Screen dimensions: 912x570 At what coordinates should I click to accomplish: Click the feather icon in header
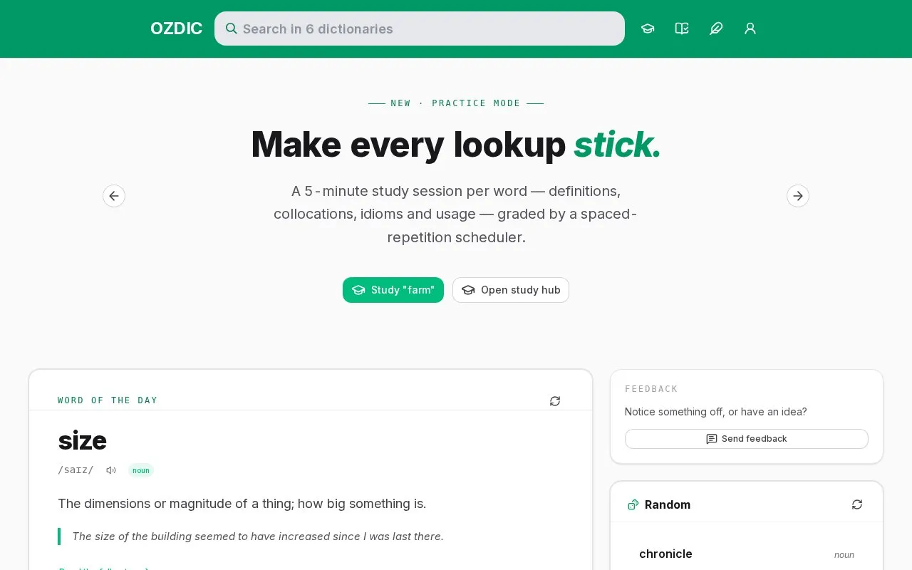coord(716,28)
